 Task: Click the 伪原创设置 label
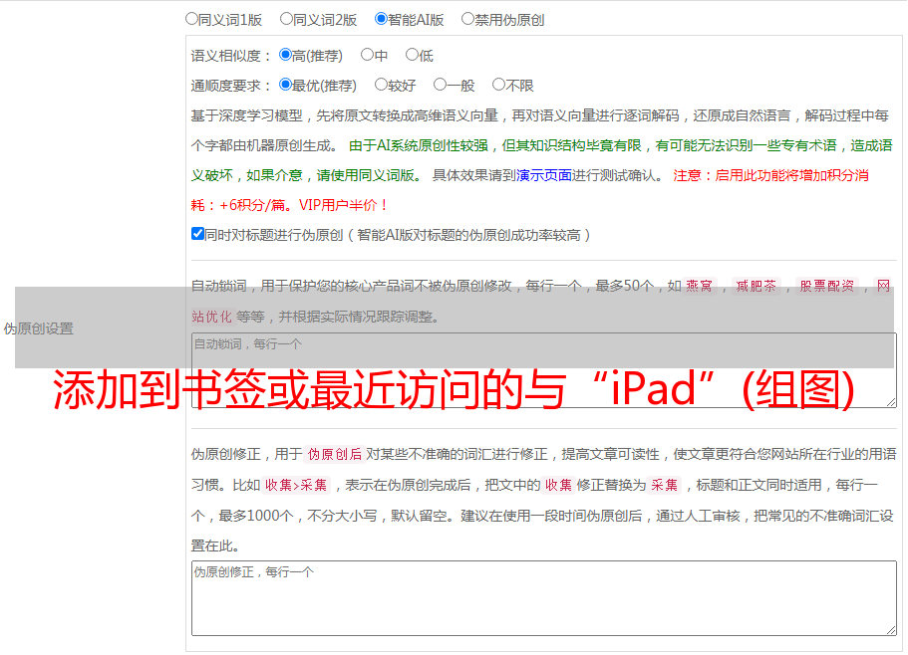point(38,328)
